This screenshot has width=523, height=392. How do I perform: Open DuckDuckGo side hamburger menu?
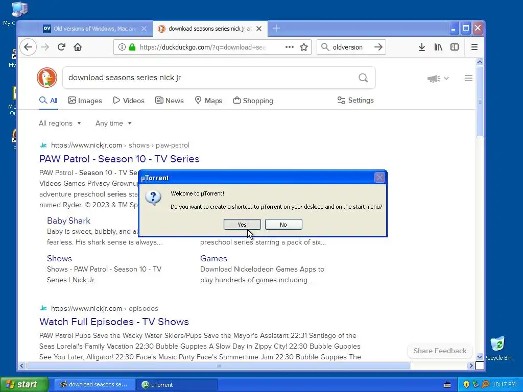[468, 78]
